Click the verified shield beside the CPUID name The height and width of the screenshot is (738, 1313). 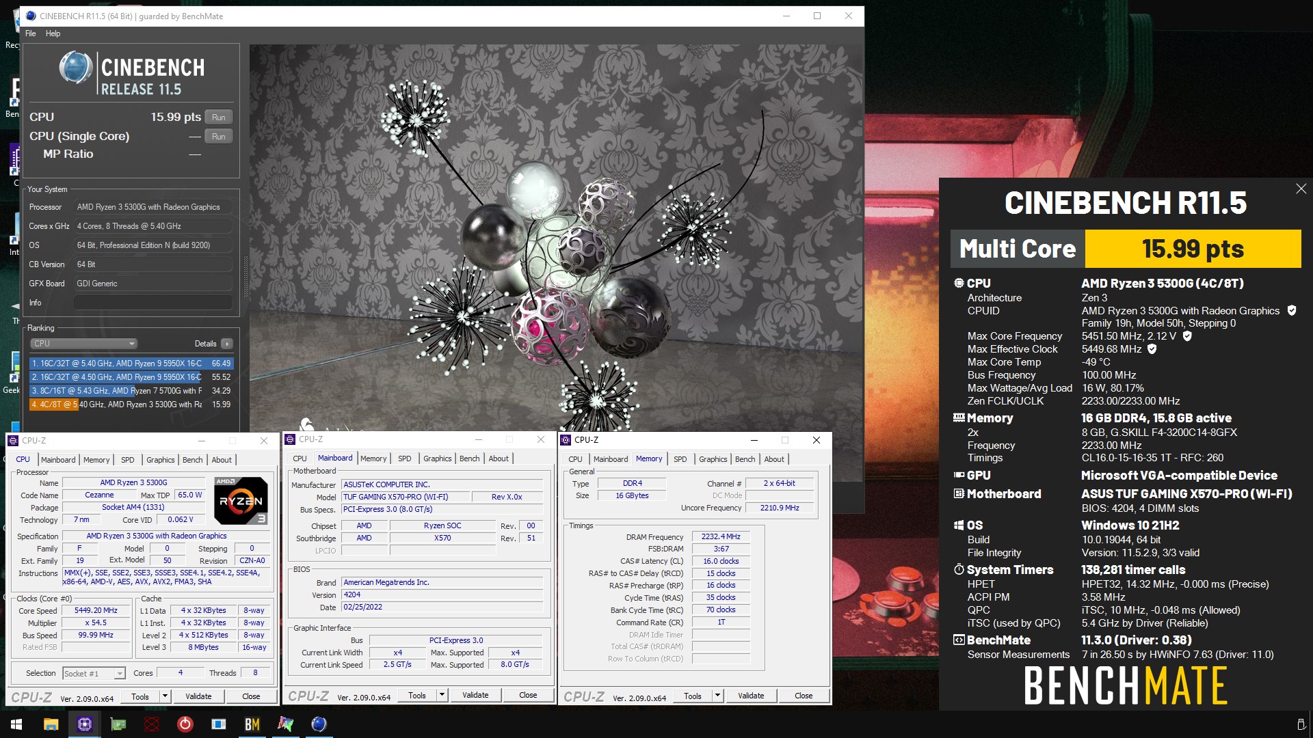pos(1292,310)
